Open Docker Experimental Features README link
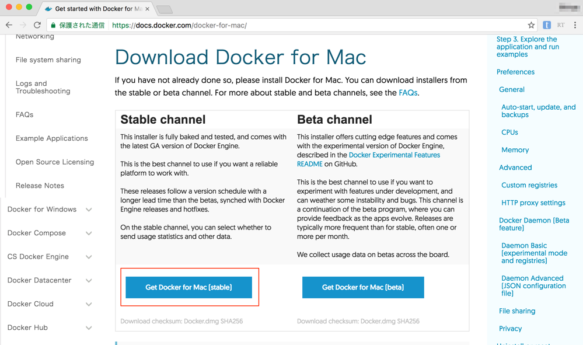The height and width of the screenshot is (345, 583). point(394,155)
